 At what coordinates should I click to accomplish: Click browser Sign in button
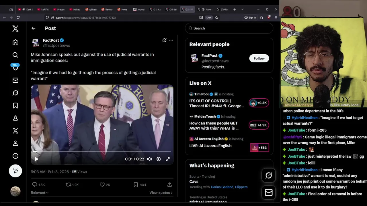[250, 18]
